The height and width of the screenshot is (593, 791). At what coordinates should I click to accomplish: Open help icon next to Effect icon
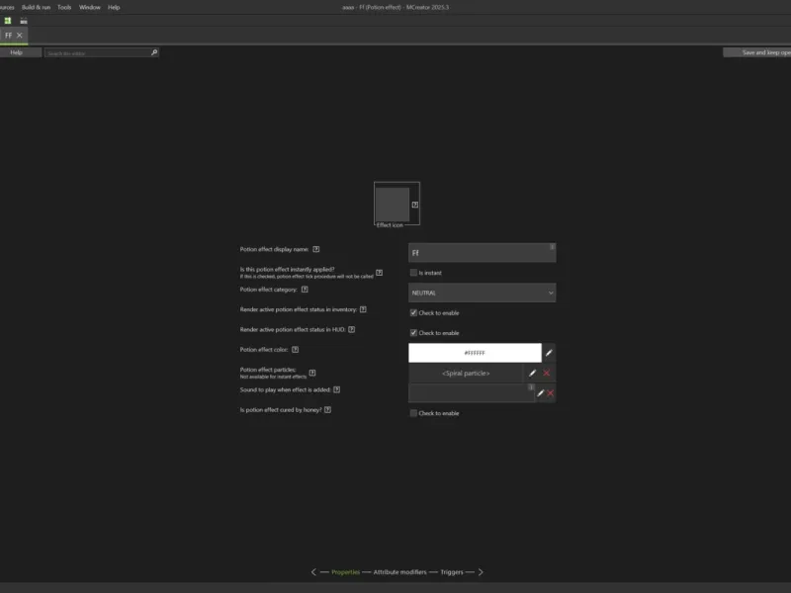(x=414, y=205)
